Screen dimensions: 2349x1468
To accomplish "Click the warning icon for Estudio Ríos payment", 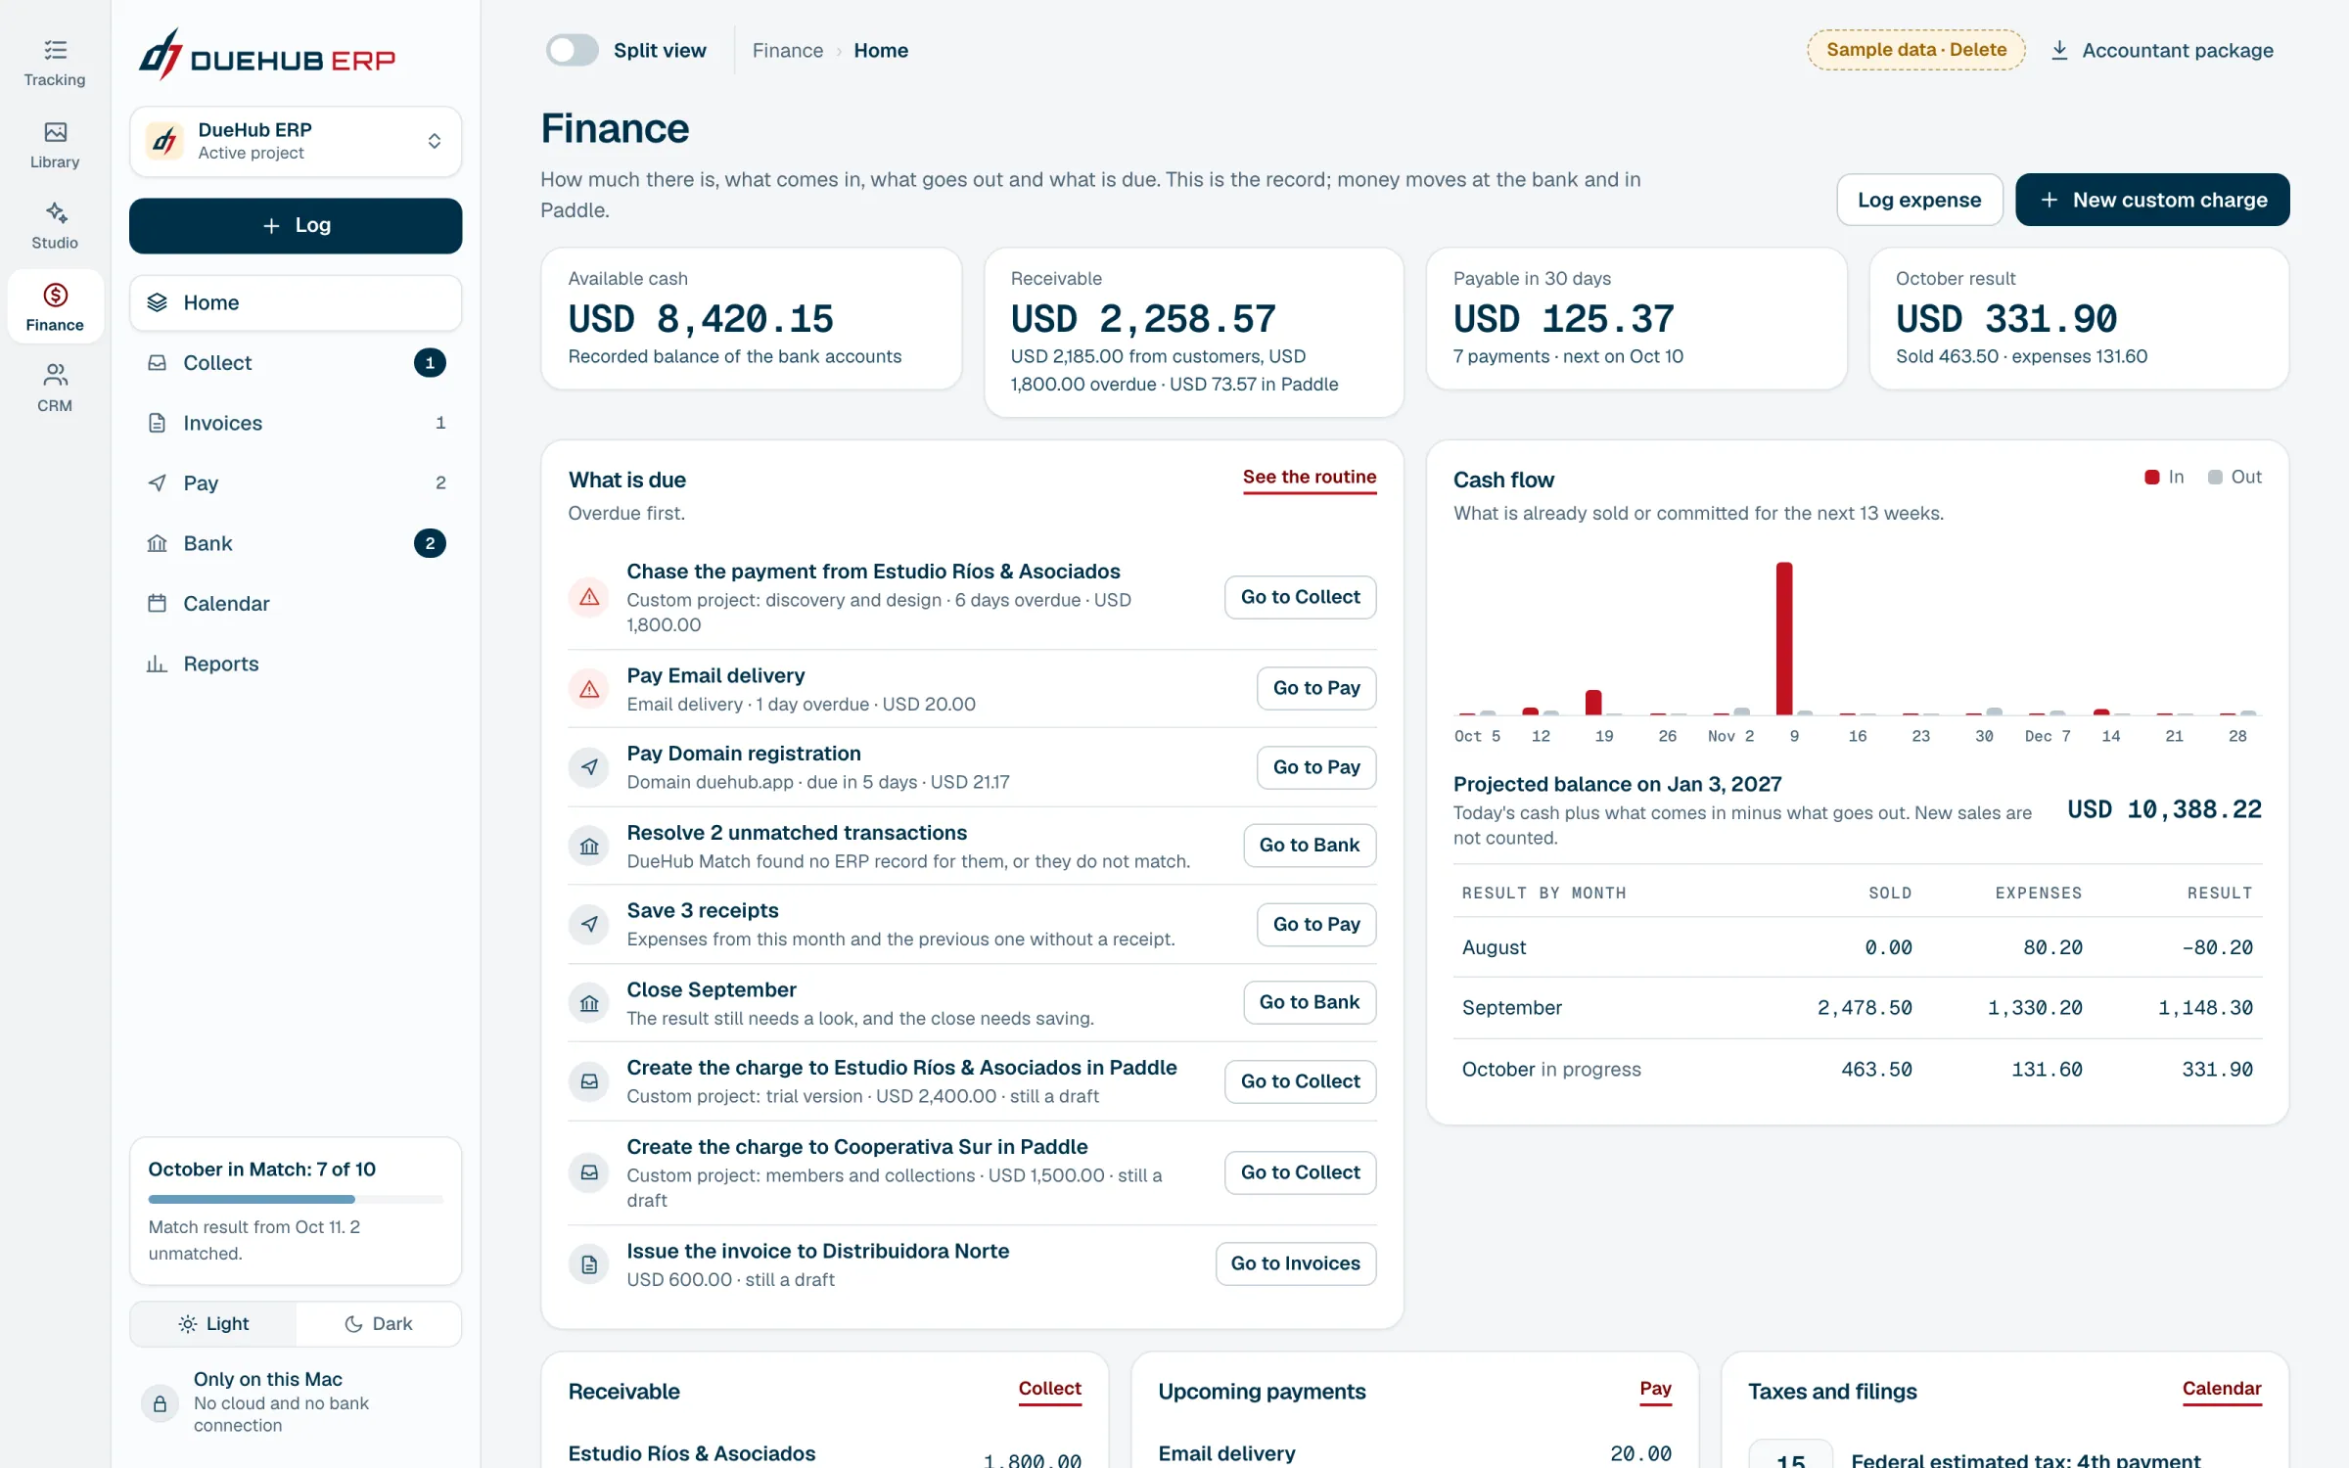I will [x=589, y=597].
